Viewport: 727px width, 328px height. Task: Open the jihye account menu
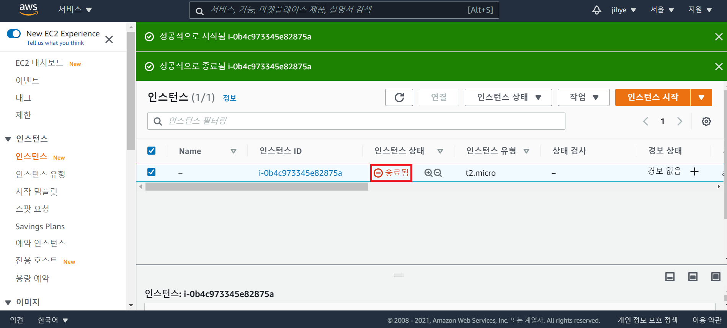tap(624, 10)
